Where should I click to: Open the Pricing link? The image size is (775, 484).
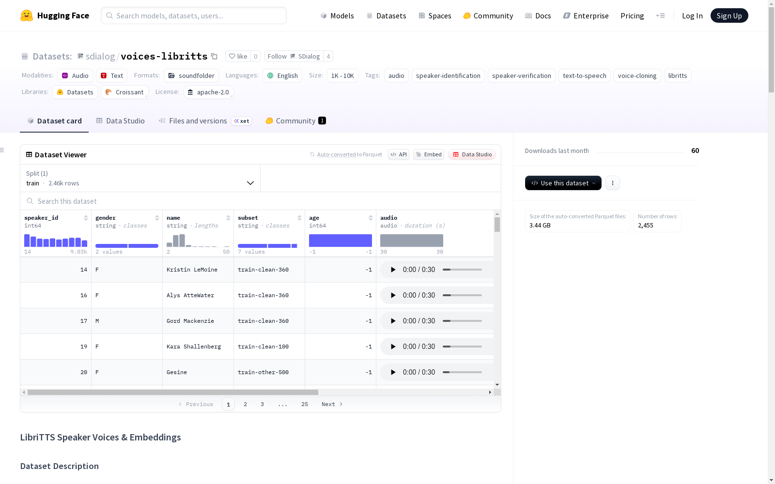click(x=632, y=15)
